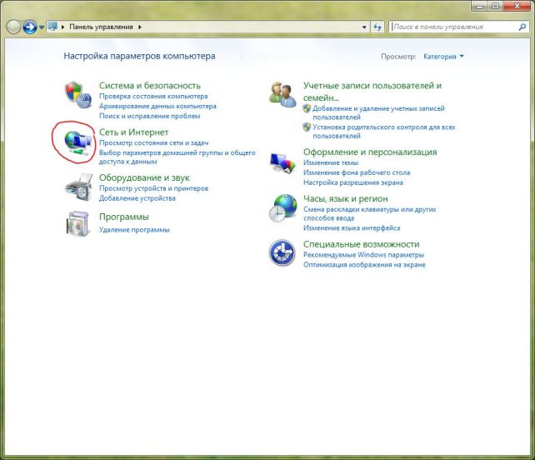
Task: Open the User Accounts people icon
Action: (282, 94)
